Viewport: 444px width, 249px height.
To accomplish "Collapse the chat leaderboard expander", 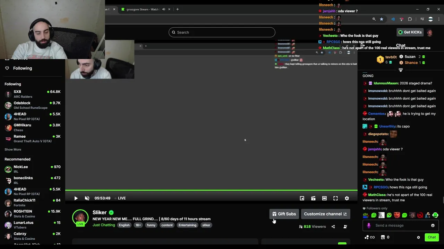I will (401, 70).
